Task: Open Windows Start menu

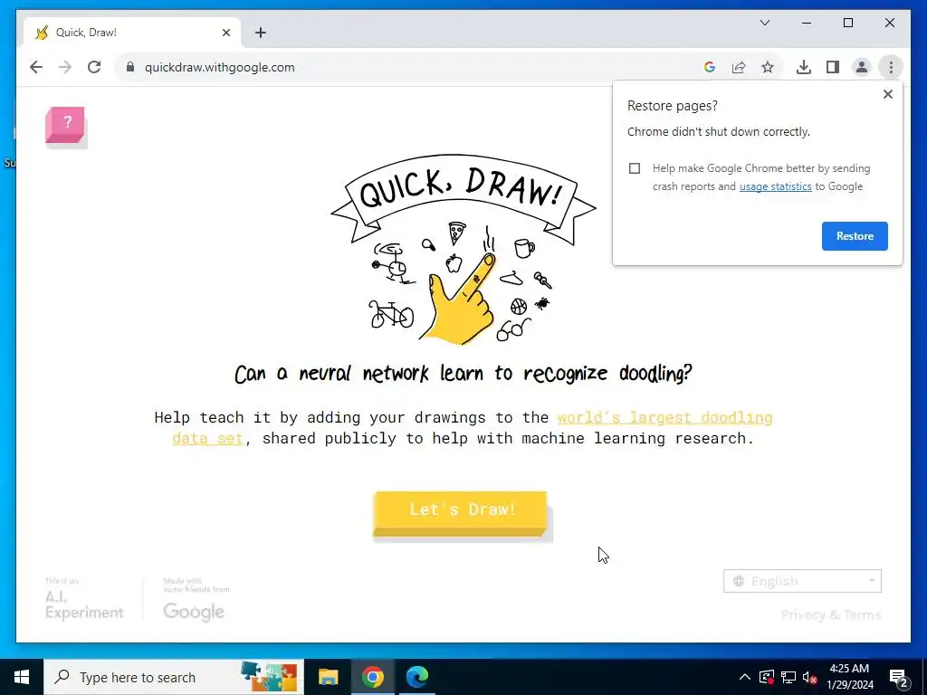Action: pos(22,677)
